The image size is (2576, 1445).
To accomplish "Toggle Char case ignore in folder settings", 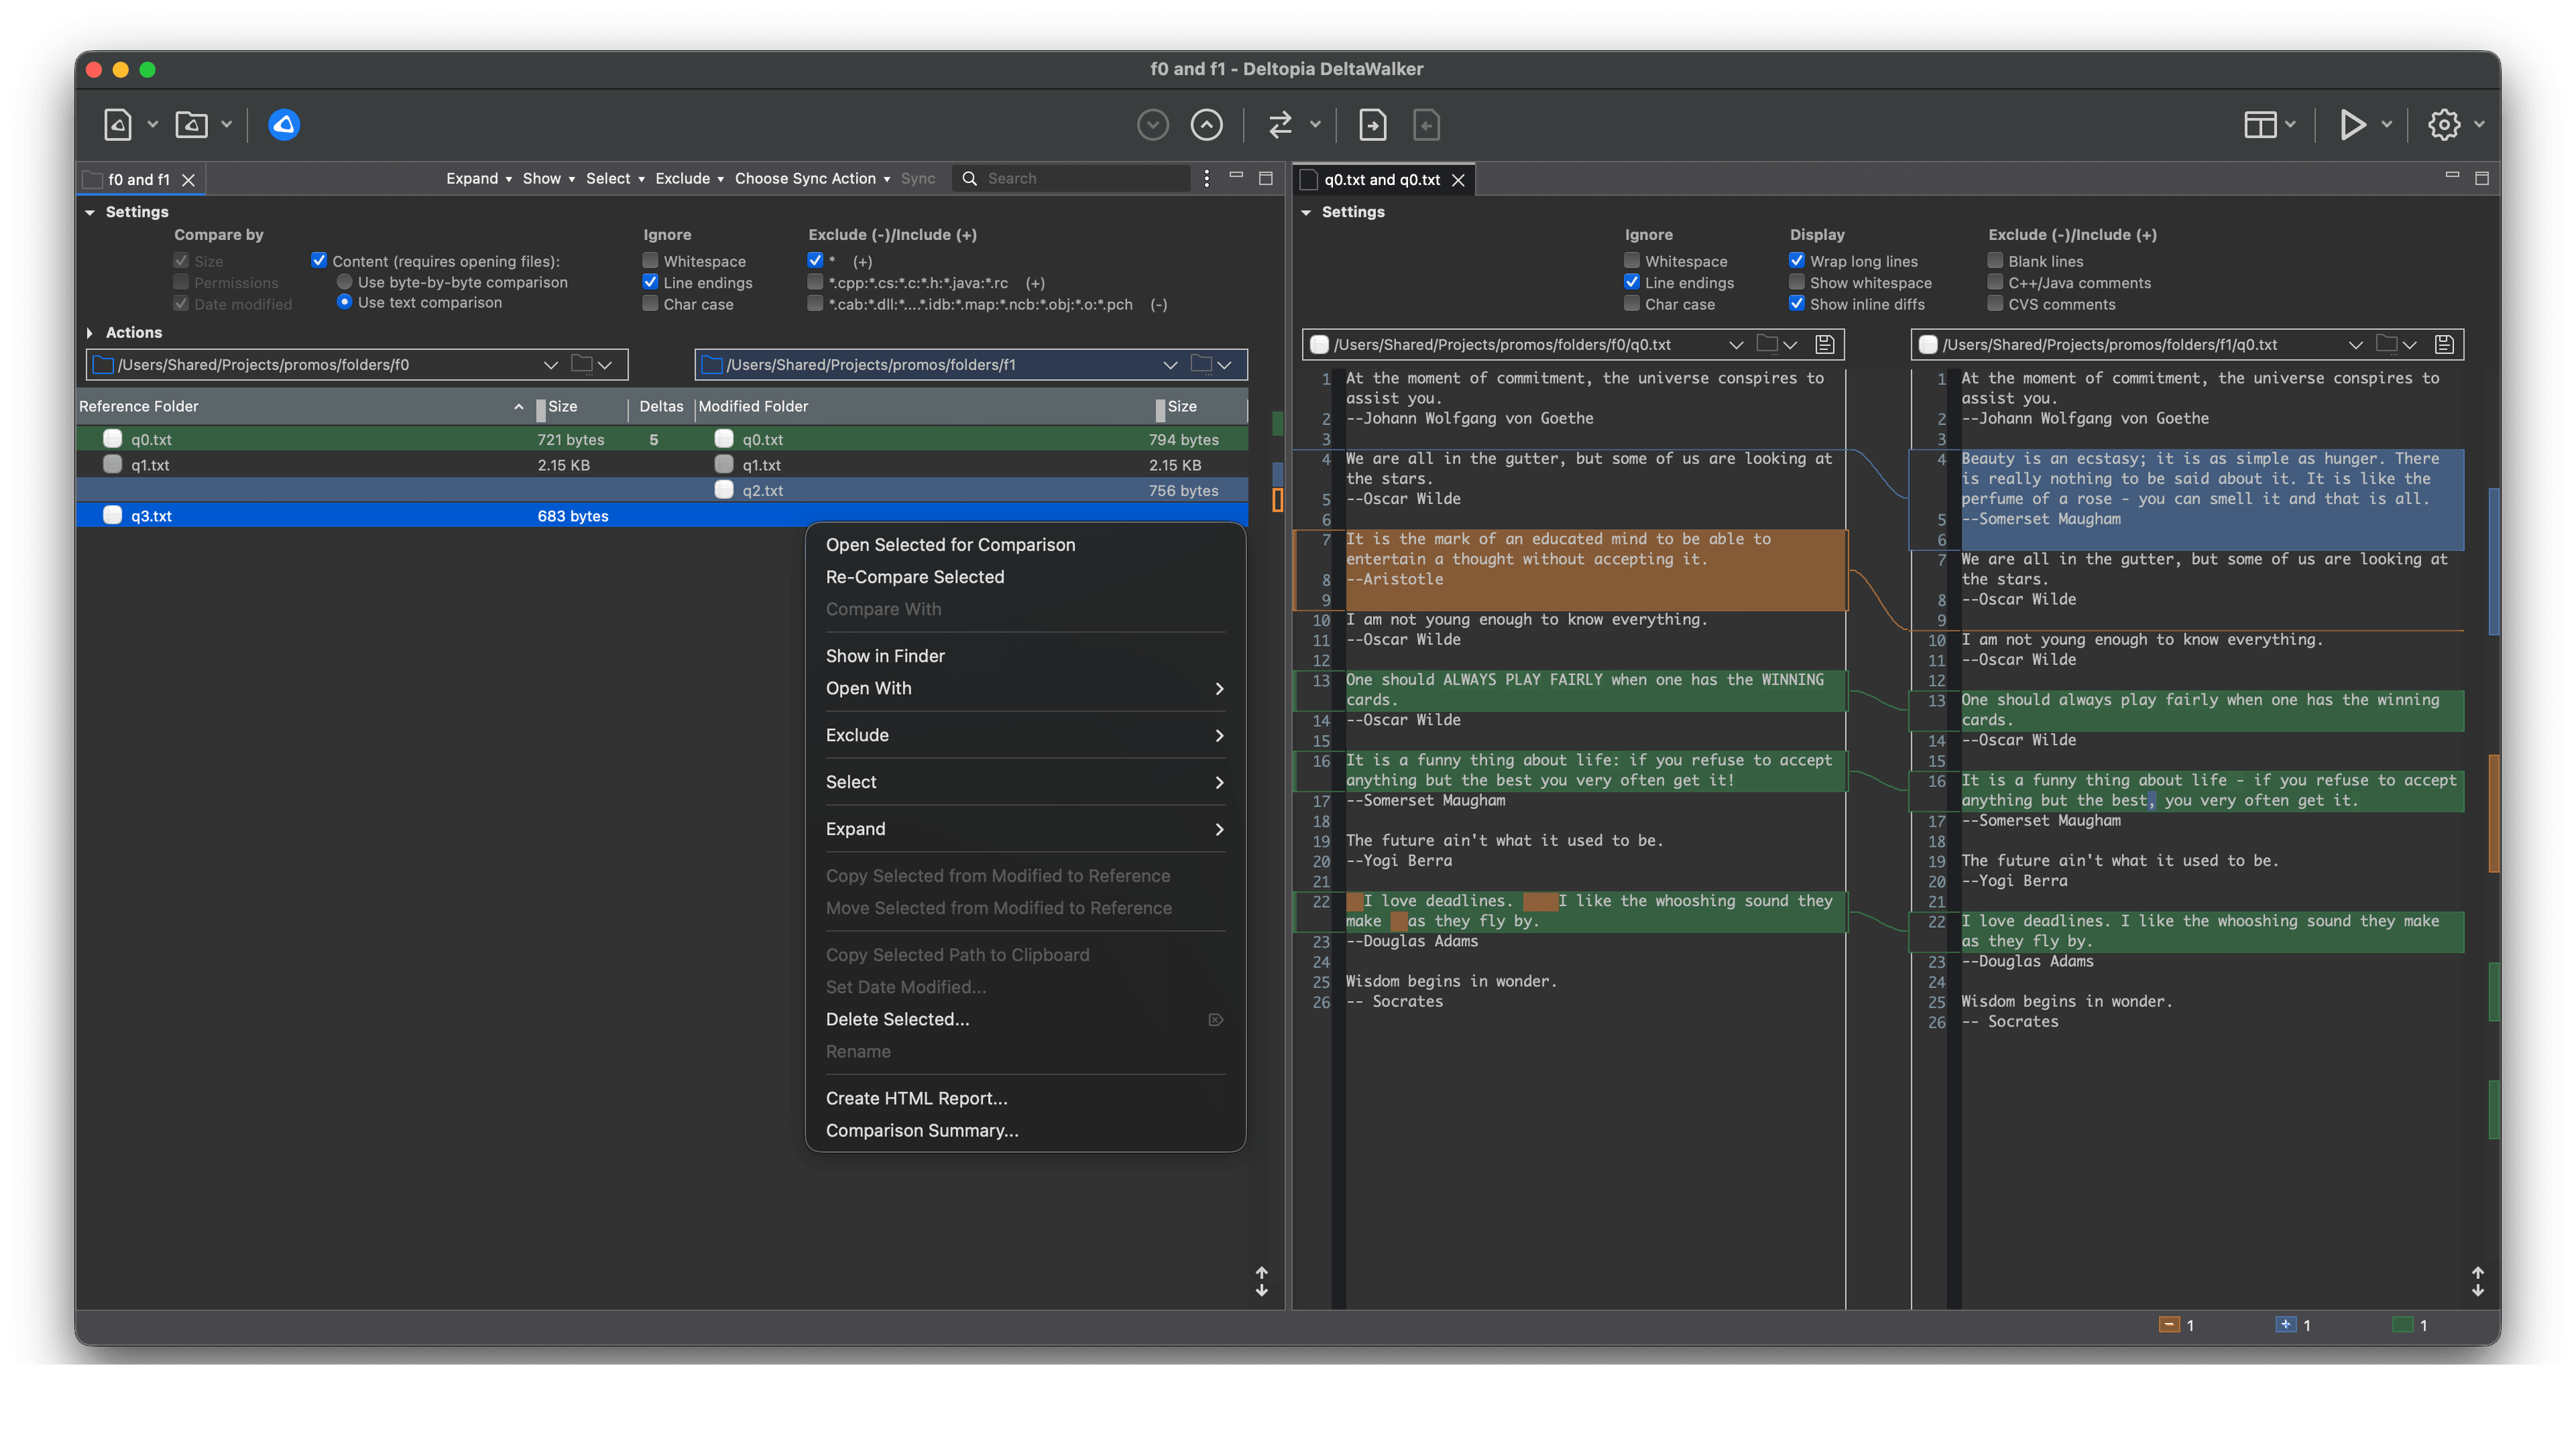I will pyautogui.click(x=650, y=303).
